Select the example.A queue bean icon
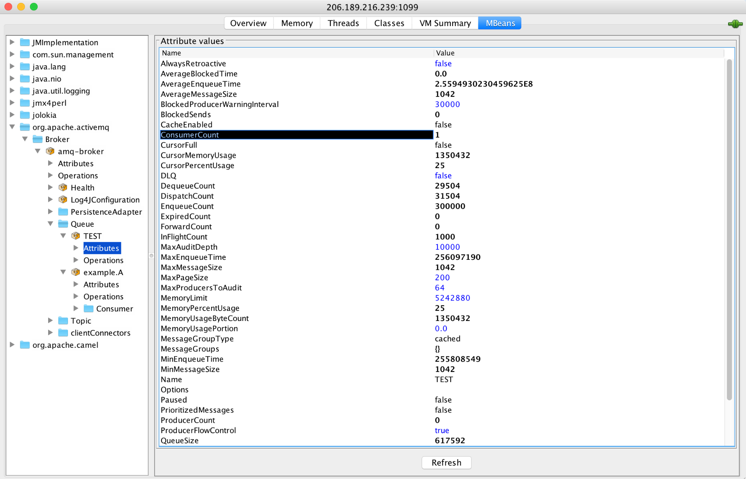This screenshot has height=479, width=746. (x=76, y=272)
